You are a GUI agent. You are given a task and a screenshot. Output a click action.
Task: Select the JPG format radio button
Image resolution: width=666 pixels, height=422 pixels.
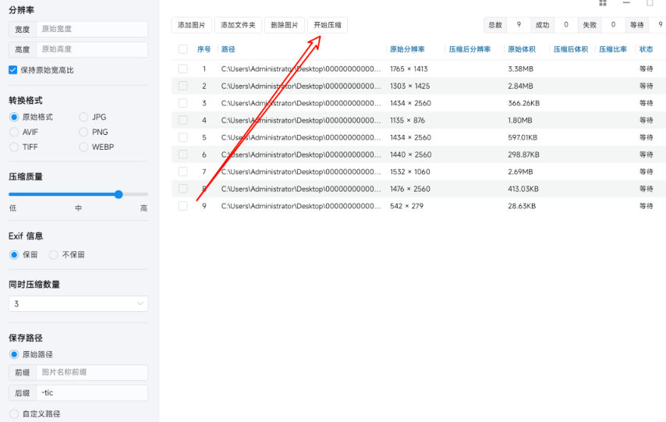[84, 117]
